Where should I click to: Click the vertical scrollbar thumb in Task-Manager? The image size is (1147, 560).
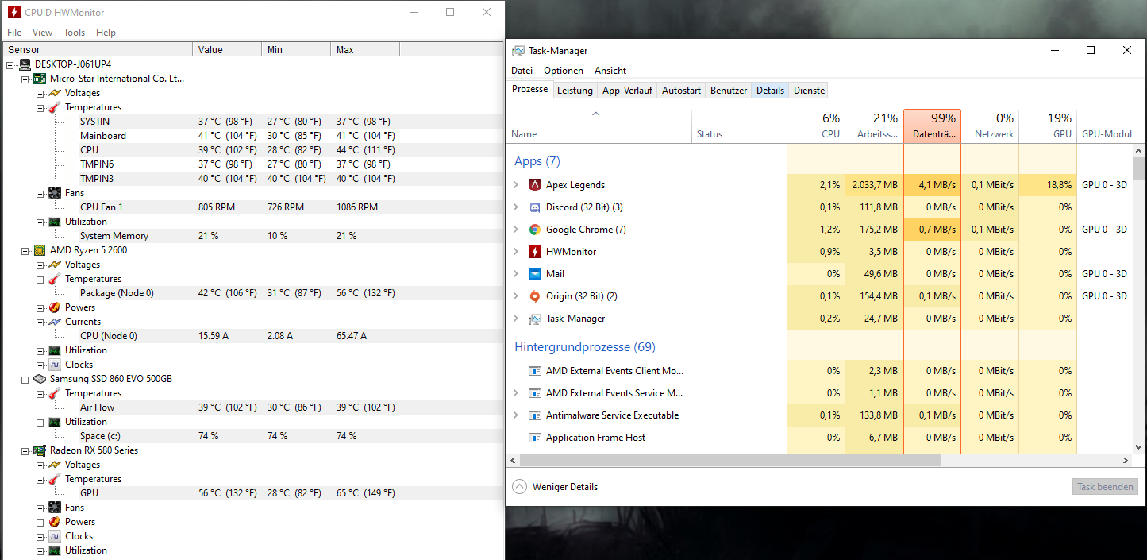pos(1139,168)
